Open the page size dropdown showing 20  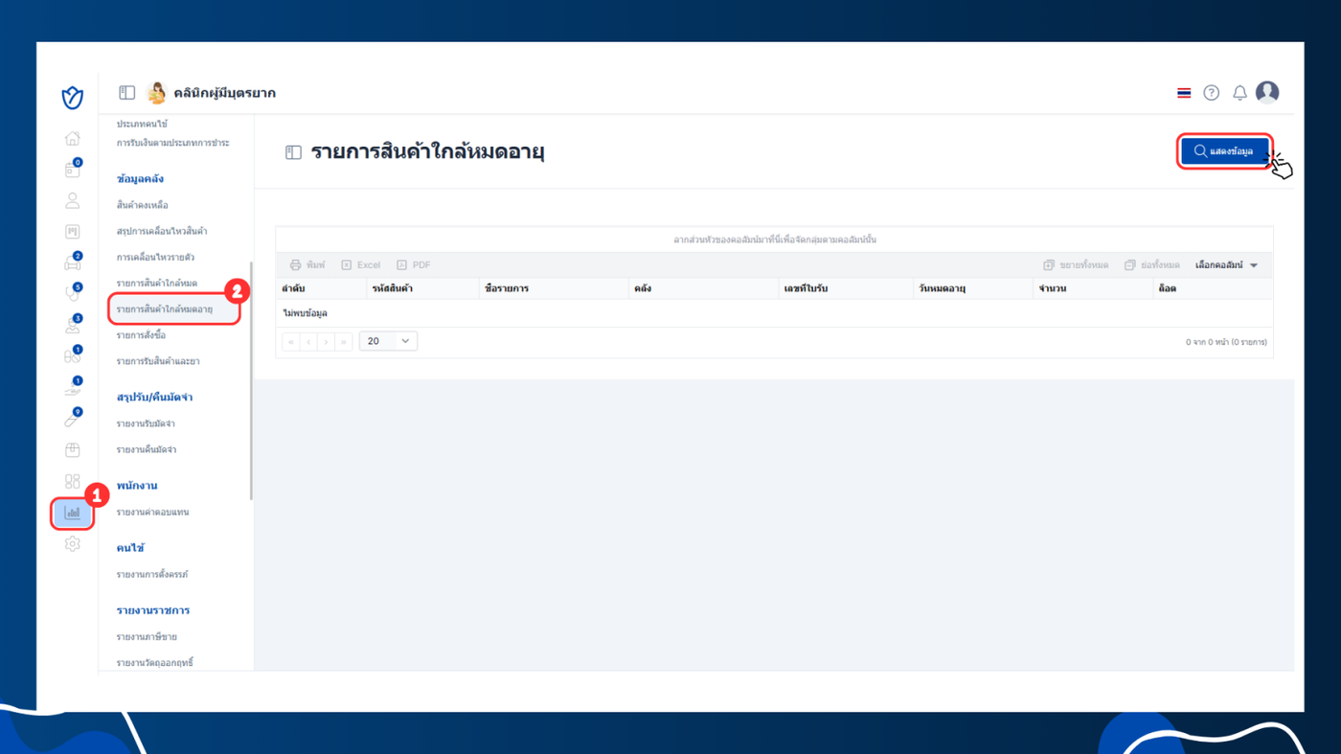tap(388, 341)
